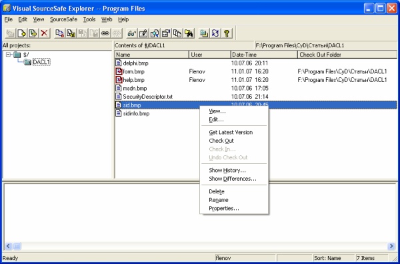Image resolution: width=400 pixels, height=264 pixels.
Task: Choose Get Latest Version from context menu
Action: [234, 132]
